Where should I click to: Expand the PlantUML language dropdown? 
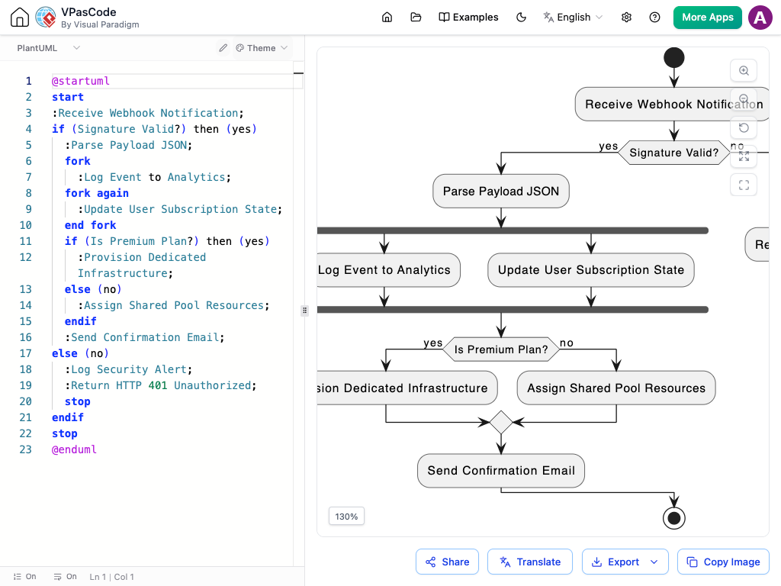coord(48,48)
